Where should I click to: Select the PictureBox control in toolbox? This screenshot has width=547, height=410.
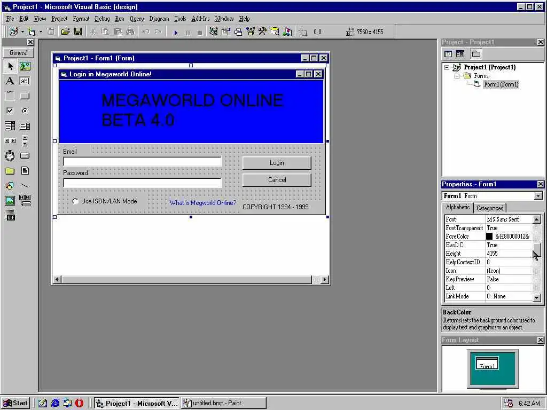pyautogui.click(x=25, y=66)
